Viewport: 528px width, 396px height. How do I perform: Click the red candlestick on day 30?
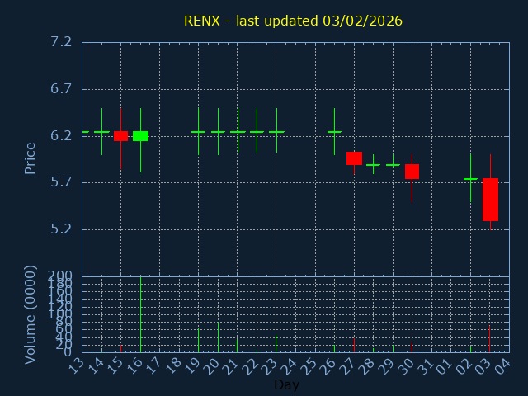click(x=412, y=172)
